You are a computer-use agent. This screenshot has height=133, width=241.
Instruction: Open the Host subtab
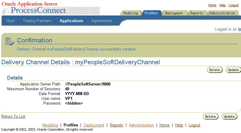(10, 21)
